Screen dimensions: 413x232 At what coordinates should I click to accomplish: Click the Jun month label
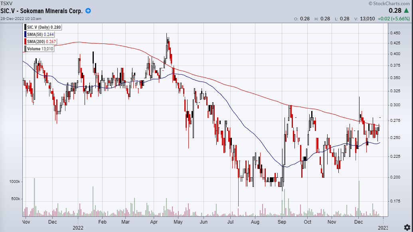click(204, 222)
